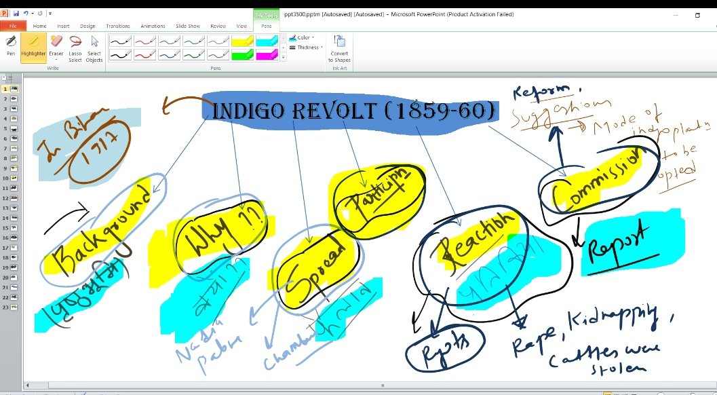Switch to the Transitions ribbon tab
Viewport: 717px width, 395px height.
tap(118, 26)
